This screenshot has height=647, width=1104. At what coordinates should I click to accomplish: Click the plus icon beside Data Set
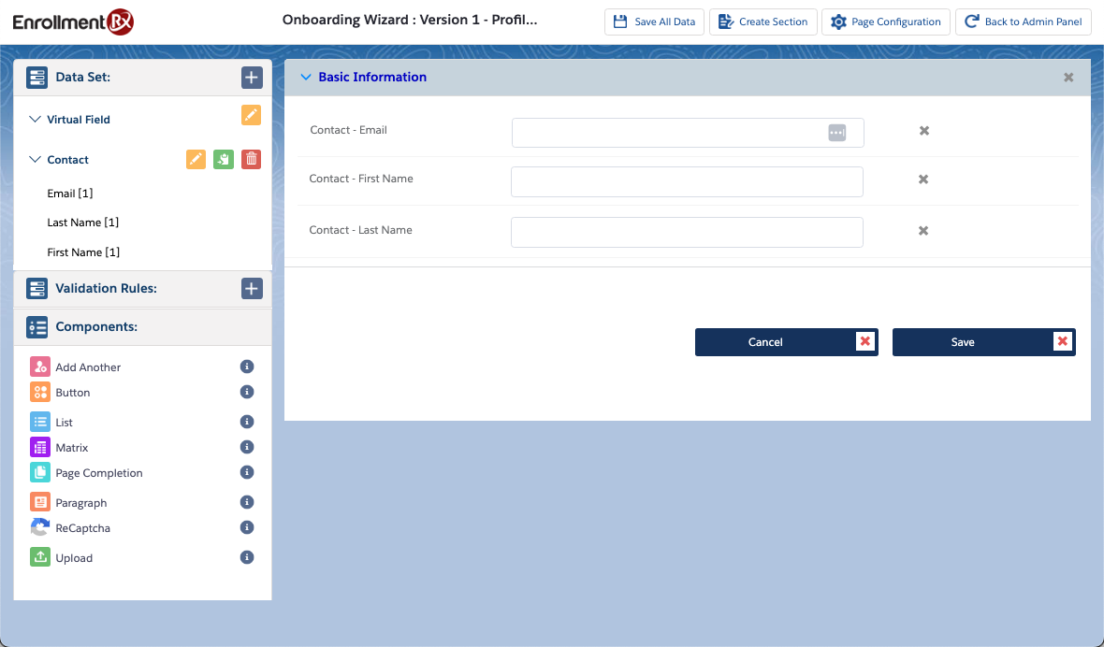click(x=252, y=78)
